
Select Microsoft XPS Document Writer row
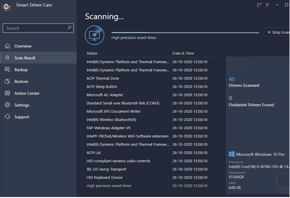[152, 111]
